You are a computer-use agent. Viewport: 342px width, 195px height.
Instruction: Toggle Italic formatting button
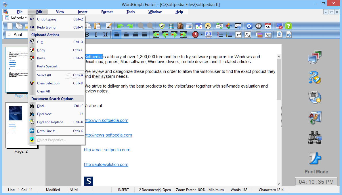point(96,35)
